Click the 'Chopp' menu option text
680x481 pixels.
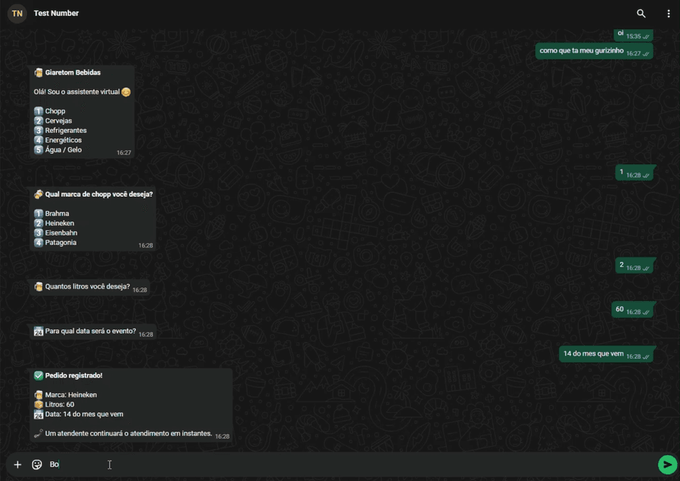coord(55,111)
